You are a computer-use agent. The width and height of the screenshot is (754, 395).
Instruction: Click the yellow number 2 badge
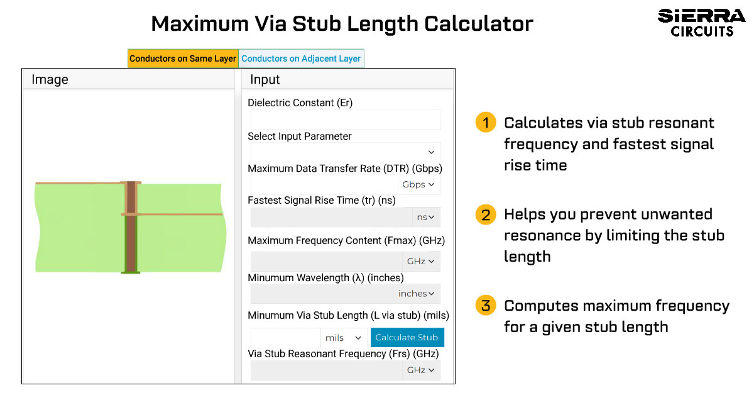(x=486, y=214)
